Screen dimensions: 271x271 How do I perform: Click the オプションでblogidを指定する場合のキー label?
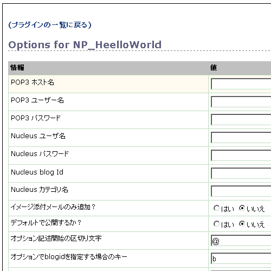click(x=69, y=256)
